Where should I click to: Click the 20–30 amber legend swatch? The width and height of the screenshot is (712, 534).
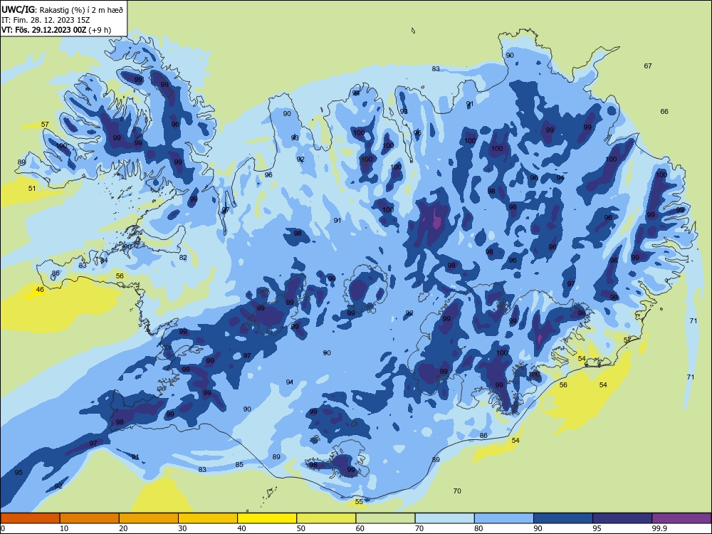pyautogui.click(x=149, y=518)
